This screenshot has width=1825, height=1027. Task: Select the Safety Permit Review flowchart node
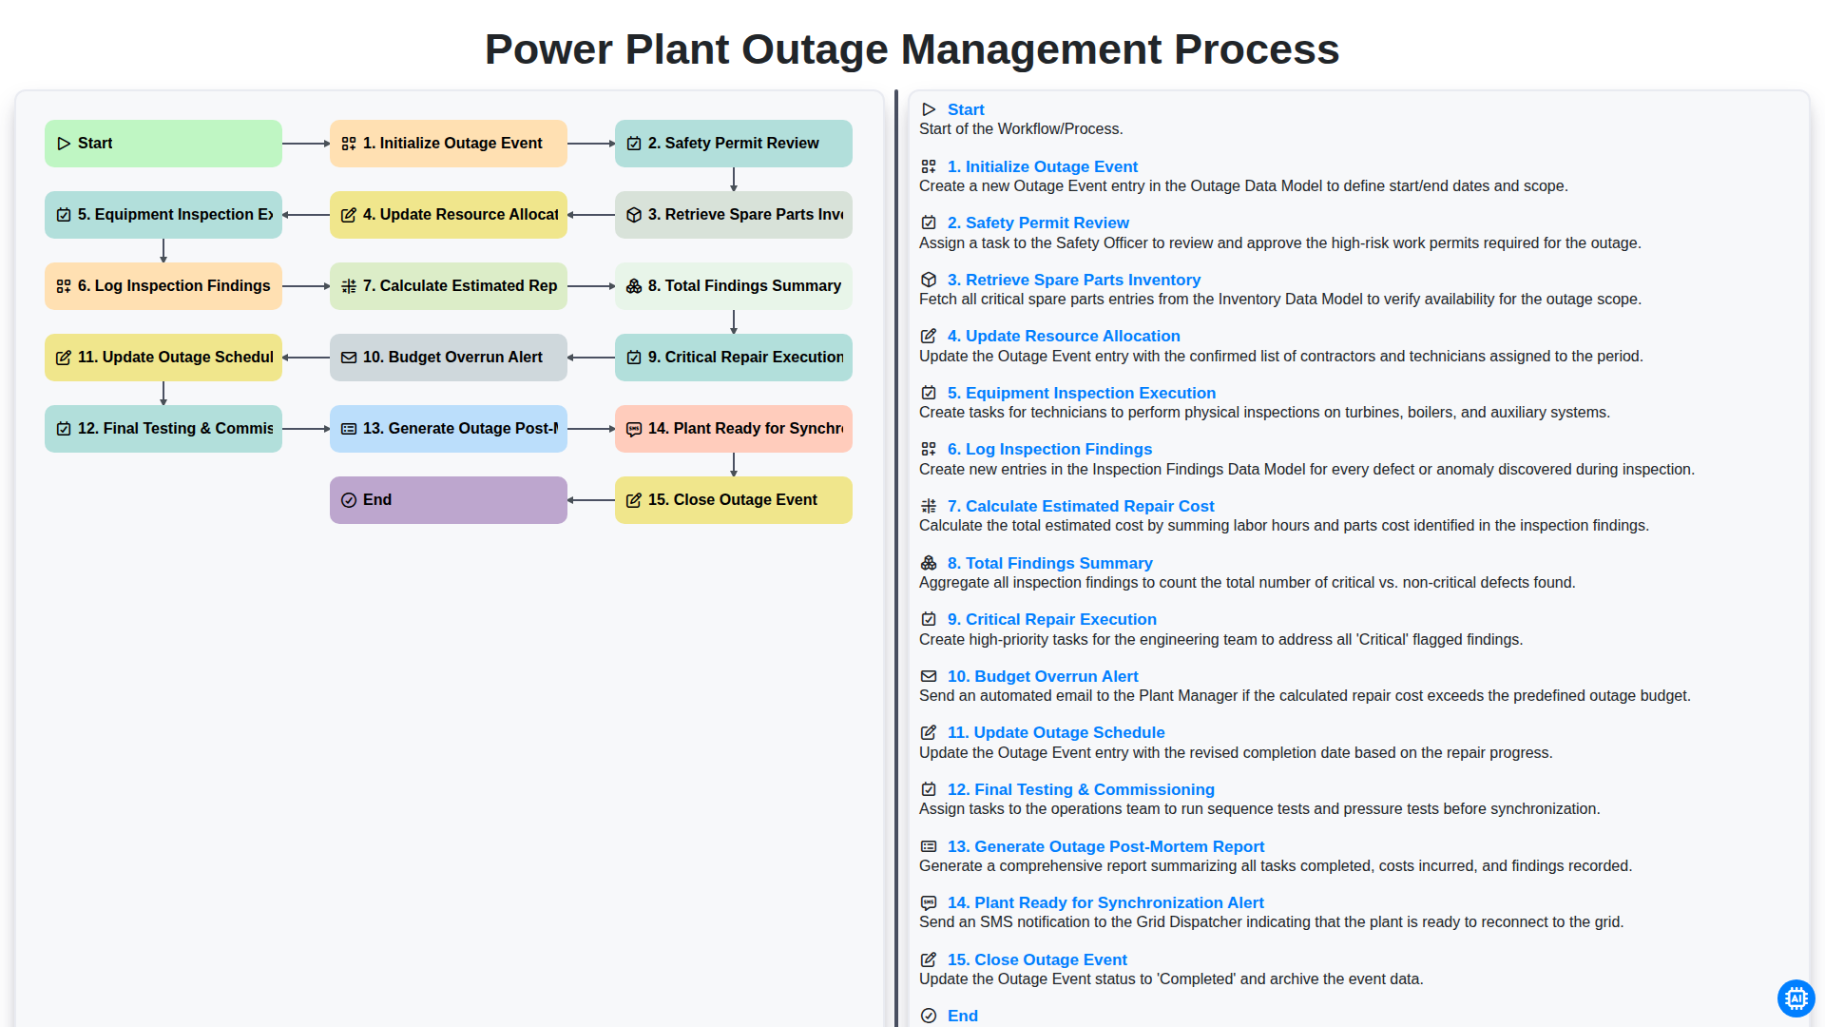point(734,144)
